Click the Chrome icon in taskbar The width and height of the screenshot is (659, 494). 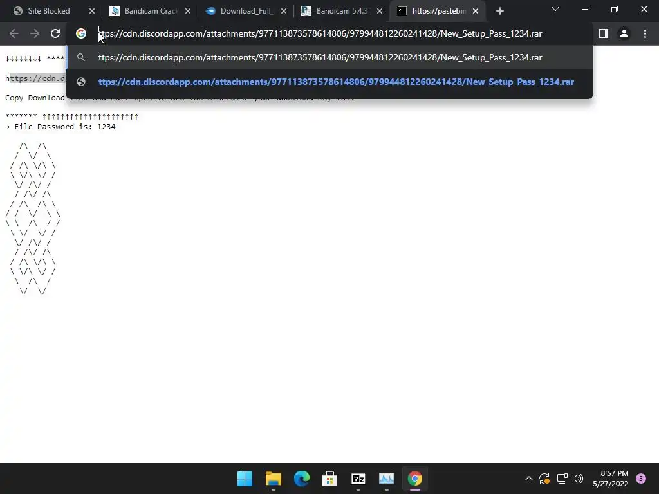[x=415, y=479]
